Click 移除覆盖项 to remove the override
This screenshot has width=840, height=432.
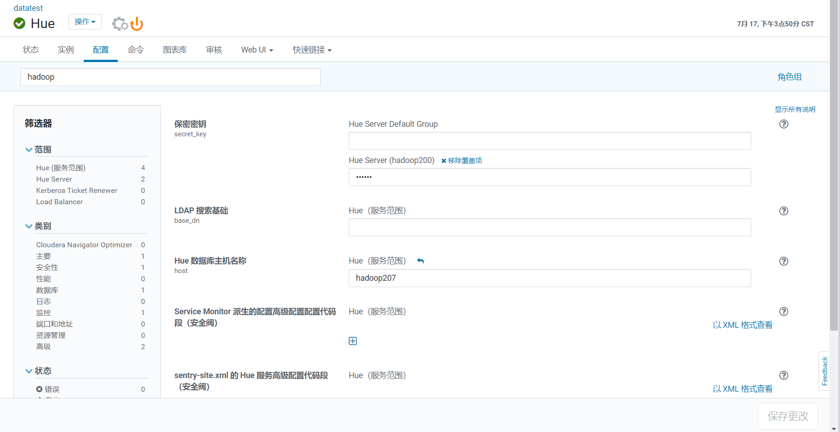point(465,161)
